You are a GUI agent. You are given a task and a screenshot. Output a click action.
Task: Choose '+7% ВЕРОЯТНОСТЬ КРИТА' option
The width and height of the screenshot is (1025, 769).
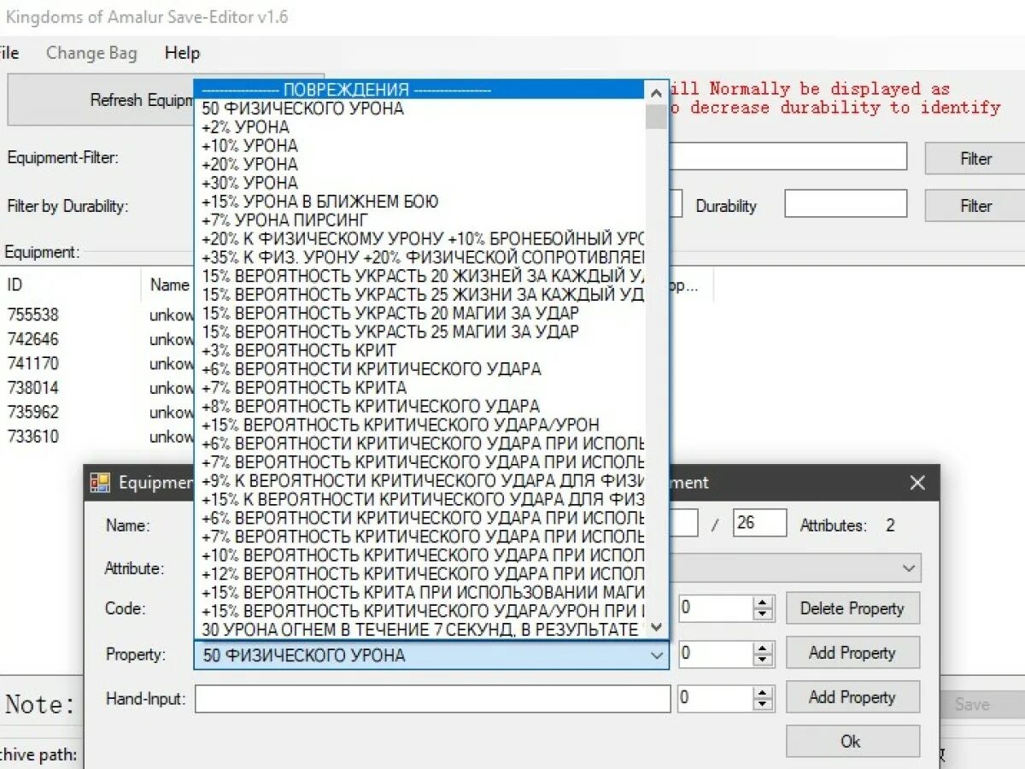tap(420, 388)
